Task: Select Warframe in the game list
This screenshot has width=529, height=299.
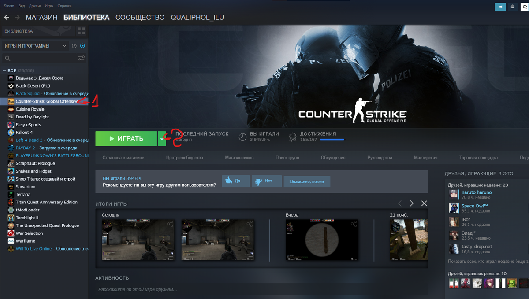Action: click(x=25, y=241)
